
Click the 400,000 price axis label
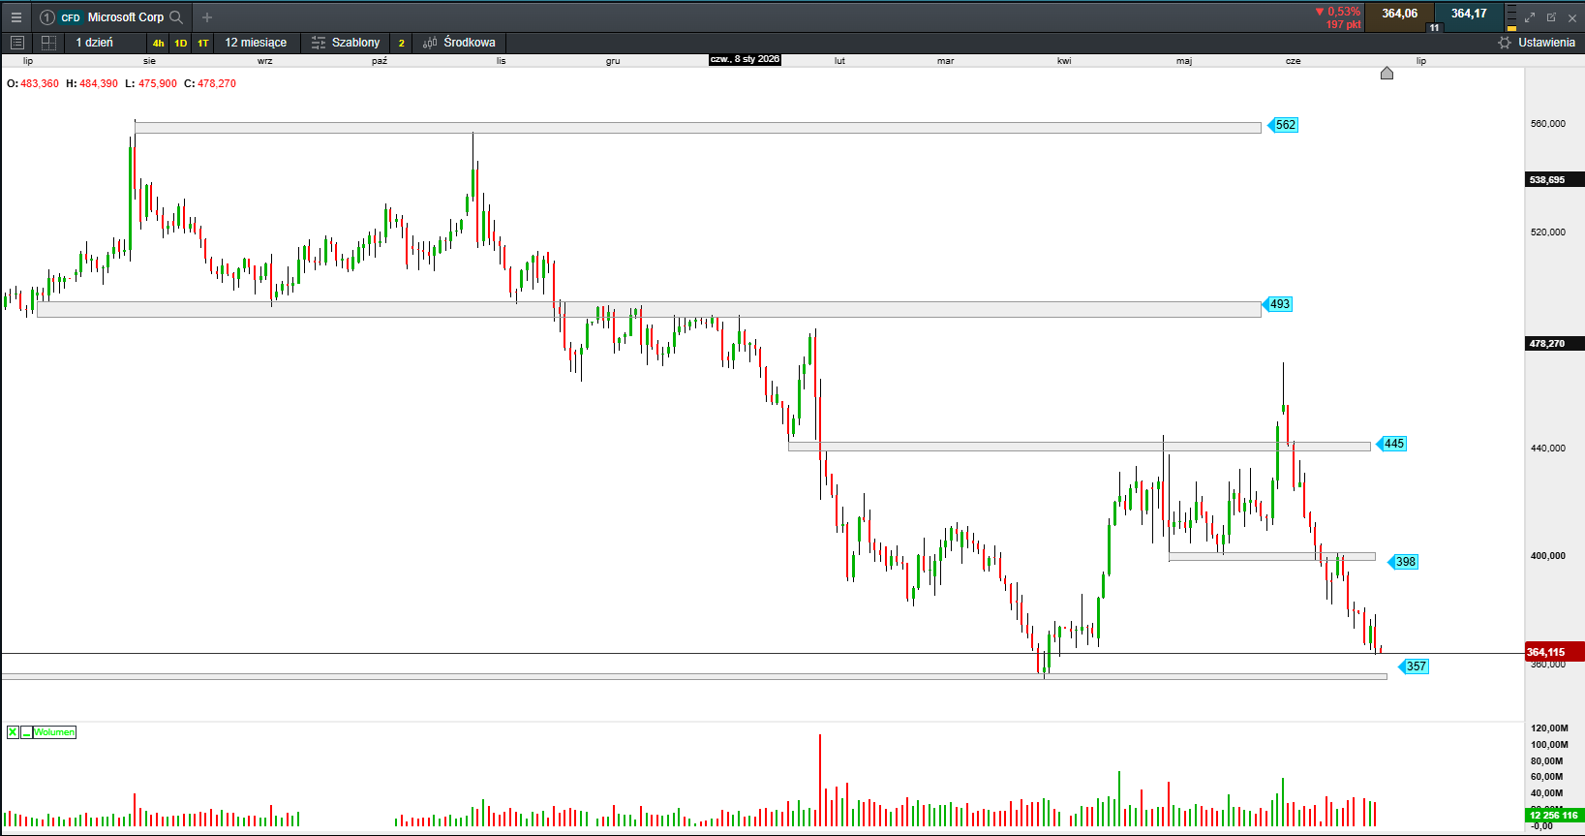pos(1547,556)
